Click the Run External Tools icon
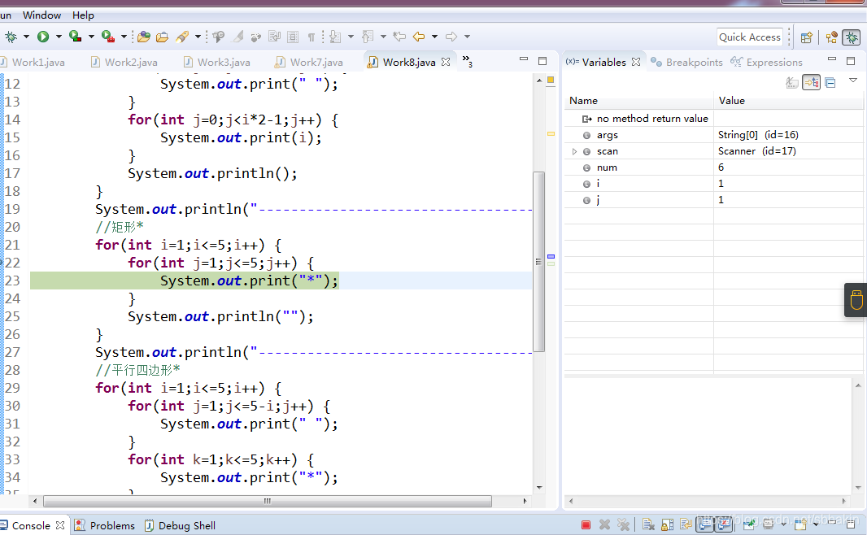The image size is (867, 535). pyautogui.click(x=108, y=37)
